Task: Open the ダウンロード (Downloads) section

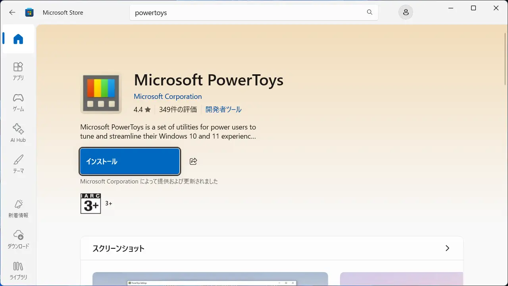Action: coord(18,240)
